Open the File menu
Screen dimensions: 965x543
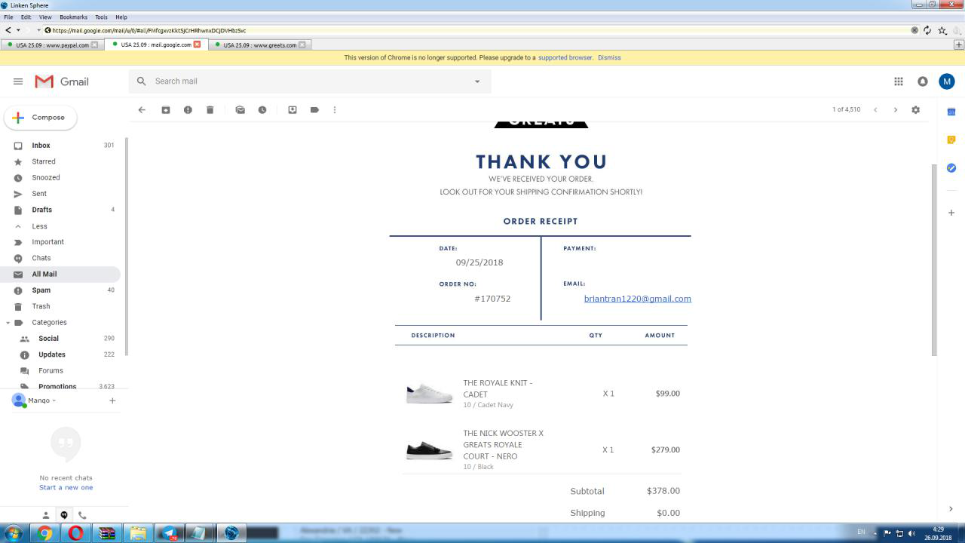[x=8, y=17]
